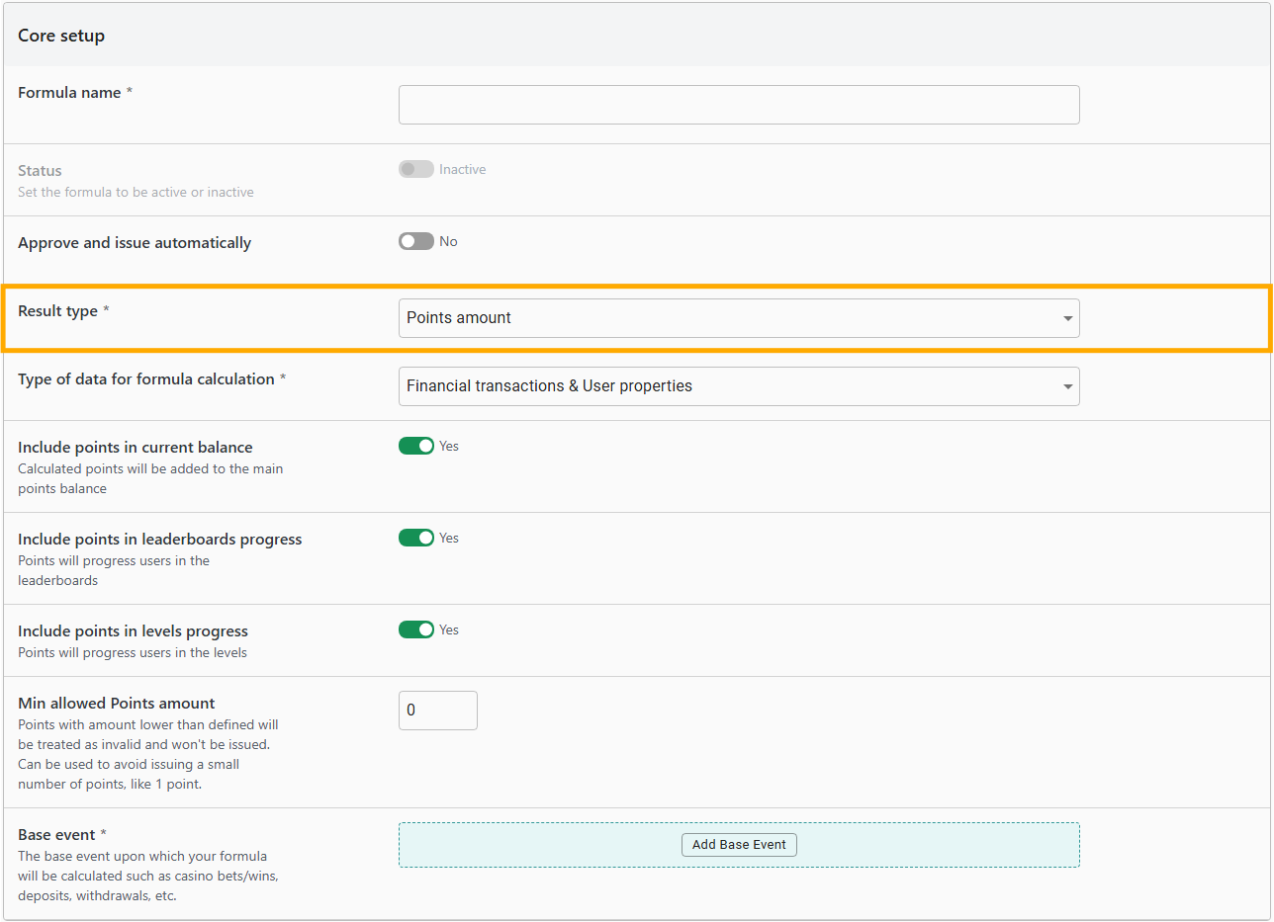Turn off Include points in leaderboards progress
Screen dimensions: 1274x922
(x=415, y=538)
